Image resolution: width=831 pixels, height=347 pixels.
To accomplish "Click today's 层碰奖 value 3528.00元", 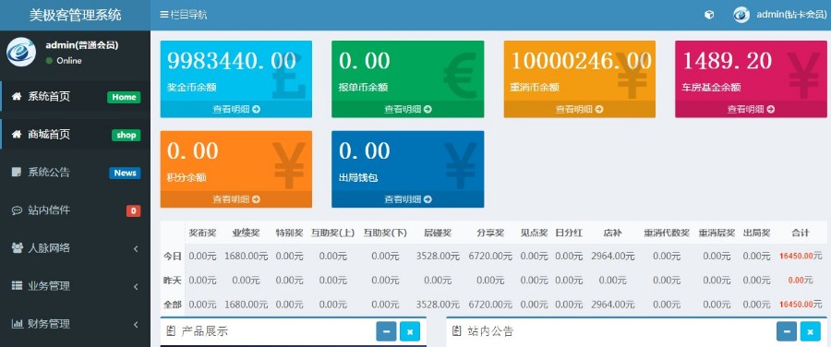I will tap(438, 257).
